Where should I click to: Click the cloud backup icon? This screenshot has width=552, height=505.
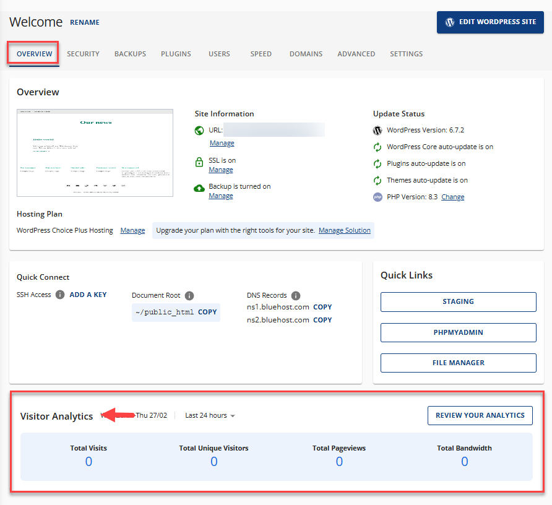[x=199, y=188]
